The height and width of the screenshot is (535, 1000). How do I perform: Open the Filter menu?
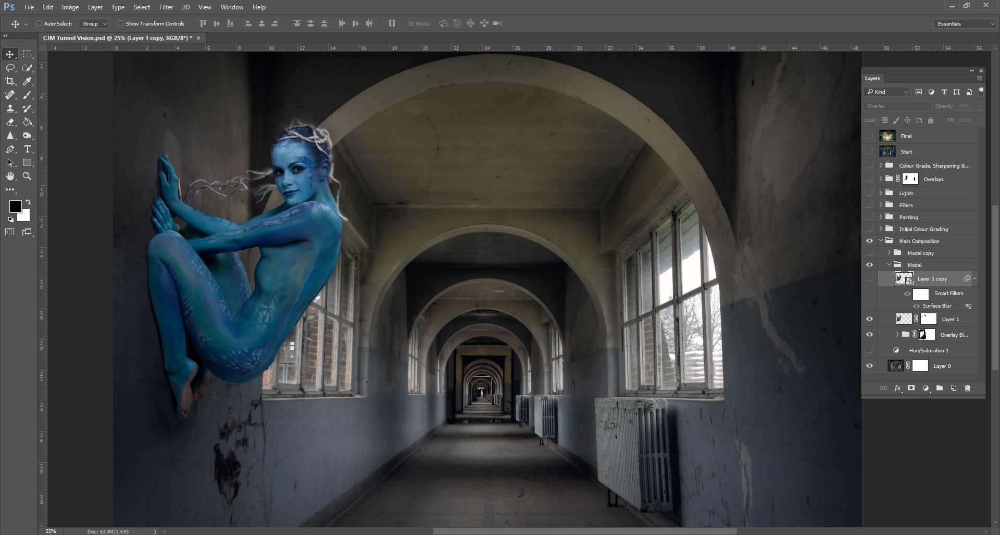pos(166,7)
